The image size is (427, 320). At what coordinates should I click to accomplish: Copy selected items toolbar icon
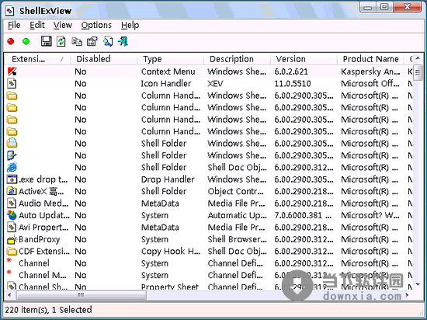click(77, 41)
